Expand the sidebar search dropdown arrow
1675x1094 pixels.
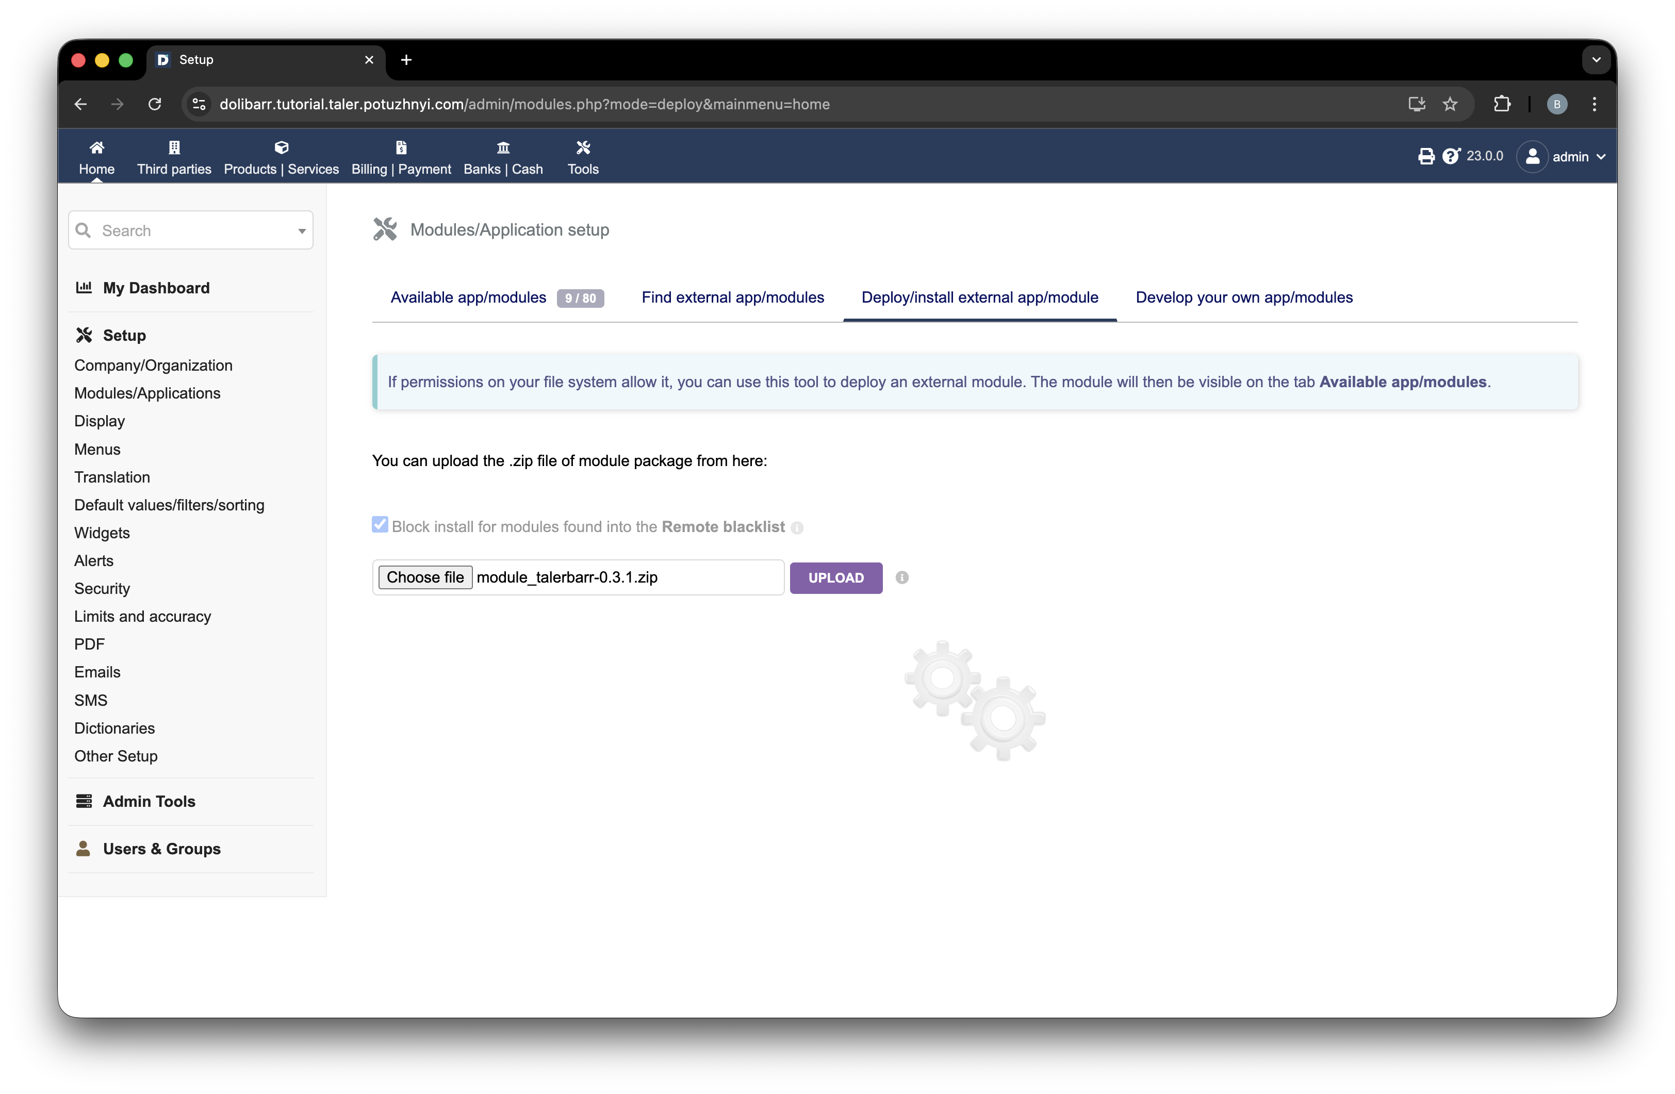(x=302, y=231)
